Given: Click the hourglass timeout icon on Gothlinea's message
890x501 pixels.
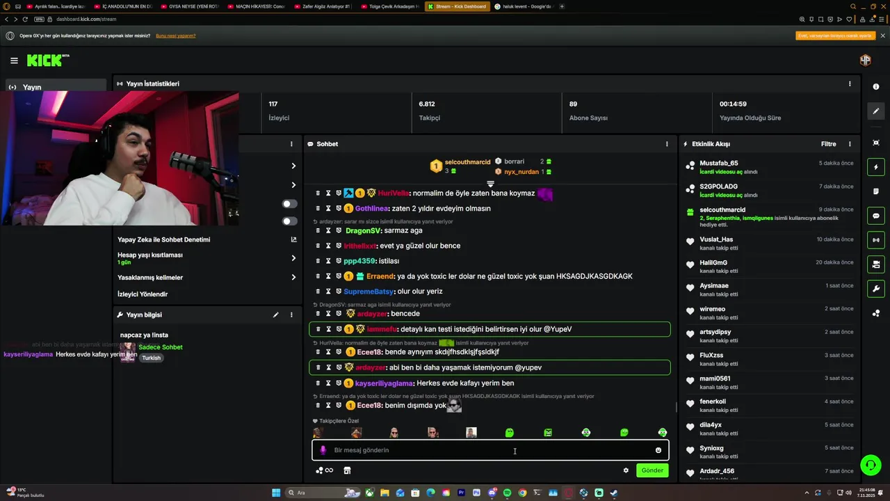Looking at the screenshot, I should tap(328, 208).
